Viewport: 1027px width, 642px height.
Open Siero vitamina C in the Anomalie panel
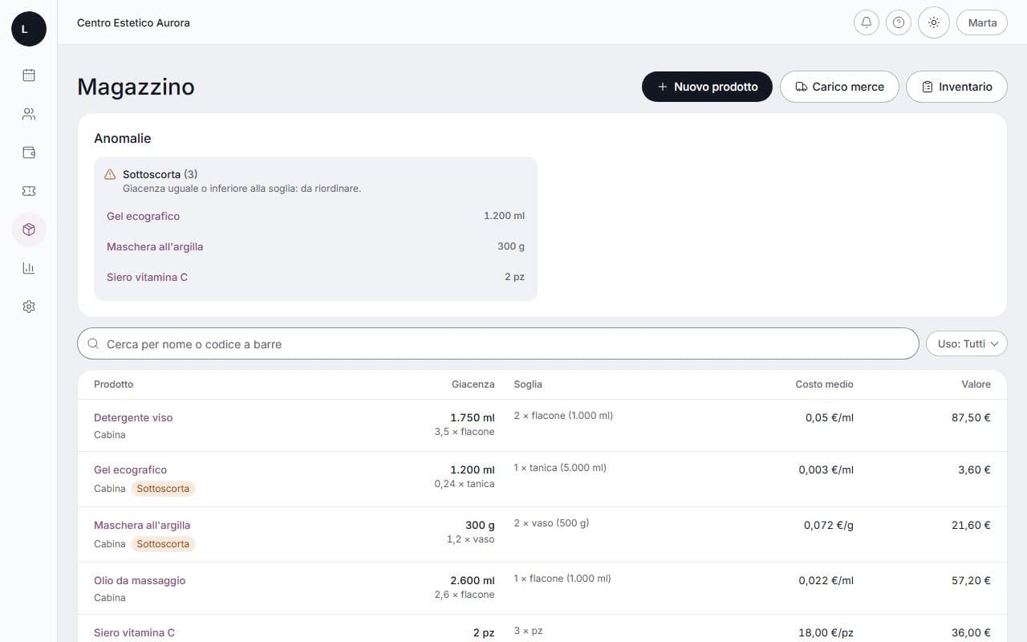(x=147, y=277)
